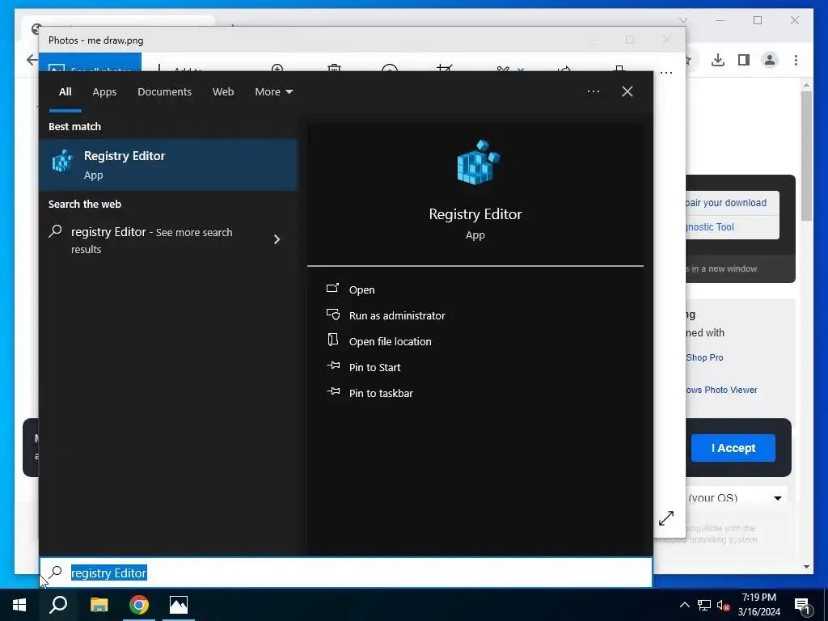
Task: Choose Open for Registry Editor
Action: pyautogui.click(x=361, y=289)
